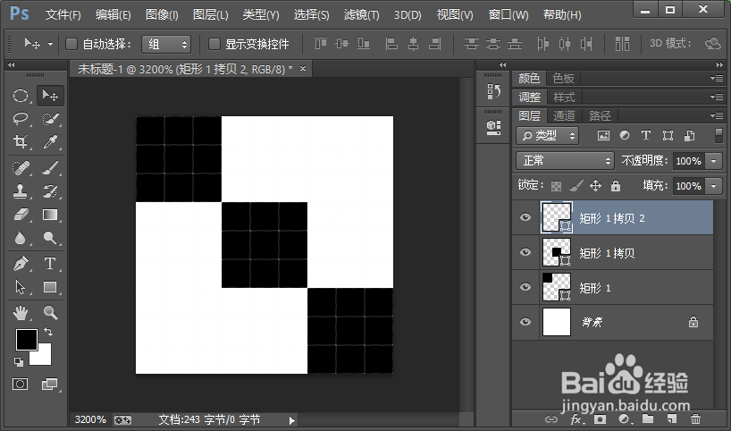Open the 正常 blend mode dropdown
The height and width of the screenshot is (431, 731).
(x=565, y=160)
